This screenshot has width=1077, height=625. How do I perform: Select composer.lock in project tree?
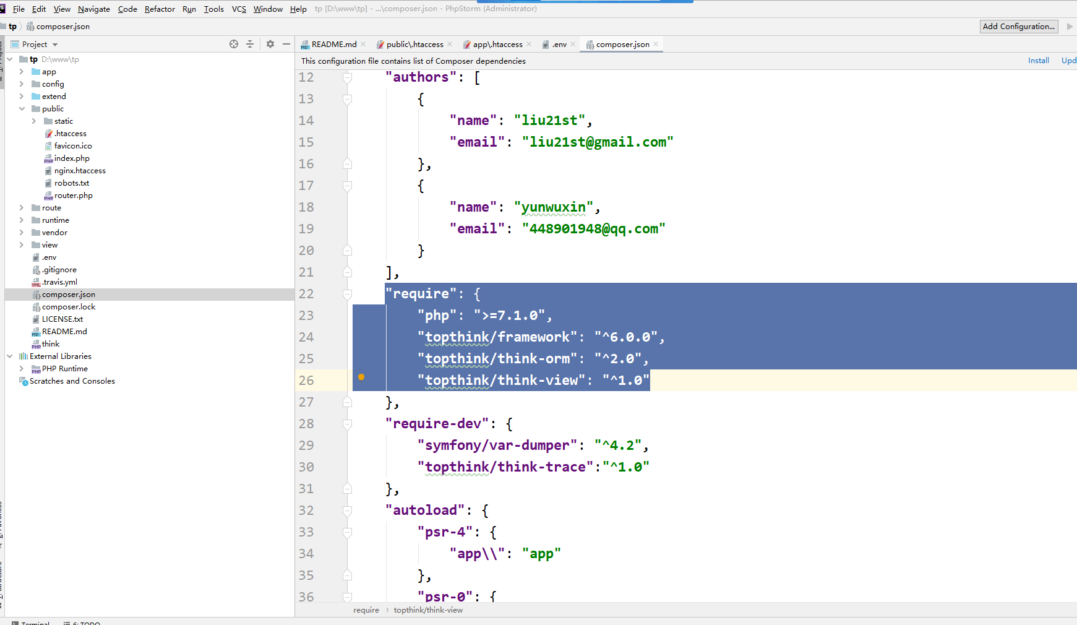coord(69,307)
